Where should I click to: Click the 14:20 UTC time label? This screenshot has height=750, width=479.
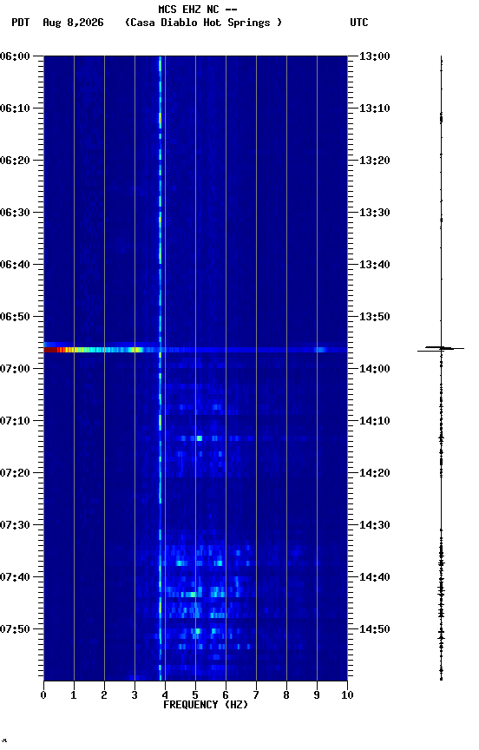click(375, 473)
